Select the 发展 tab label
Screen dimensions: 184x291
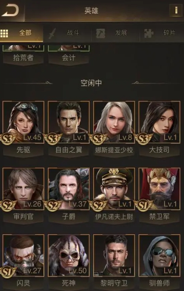click(x=121, y=33)
